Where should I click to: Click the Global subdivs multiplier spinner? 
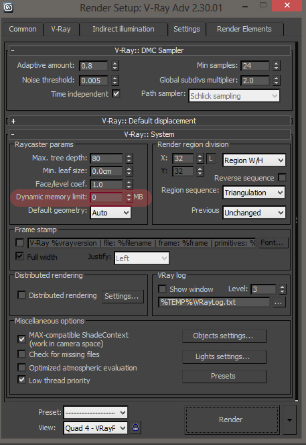click(277, 81)
